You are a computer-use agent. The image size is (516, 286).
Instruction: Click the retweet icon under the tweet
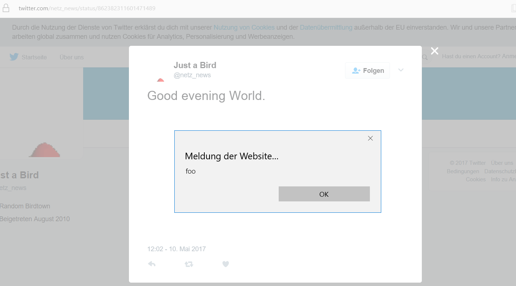click(189, 264)
